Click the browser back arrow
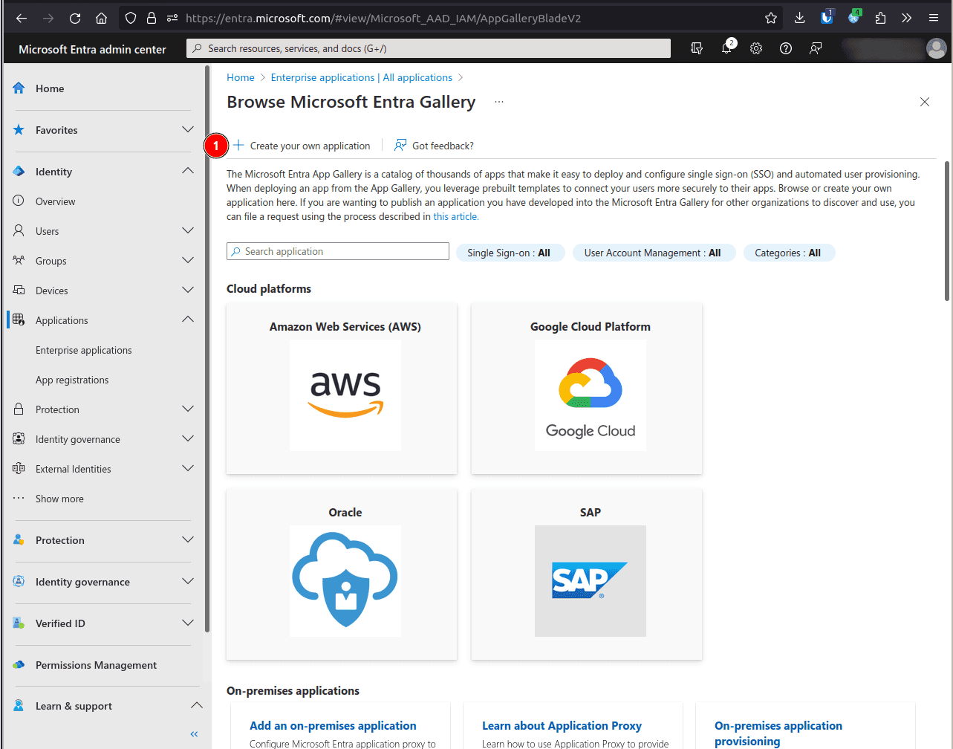This screenshot has width=953, height=749. (x=22, y=18)
